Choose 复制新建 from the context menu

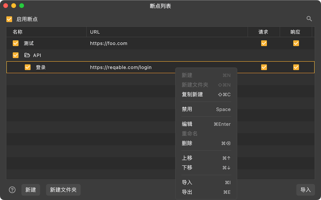(206, 94)
